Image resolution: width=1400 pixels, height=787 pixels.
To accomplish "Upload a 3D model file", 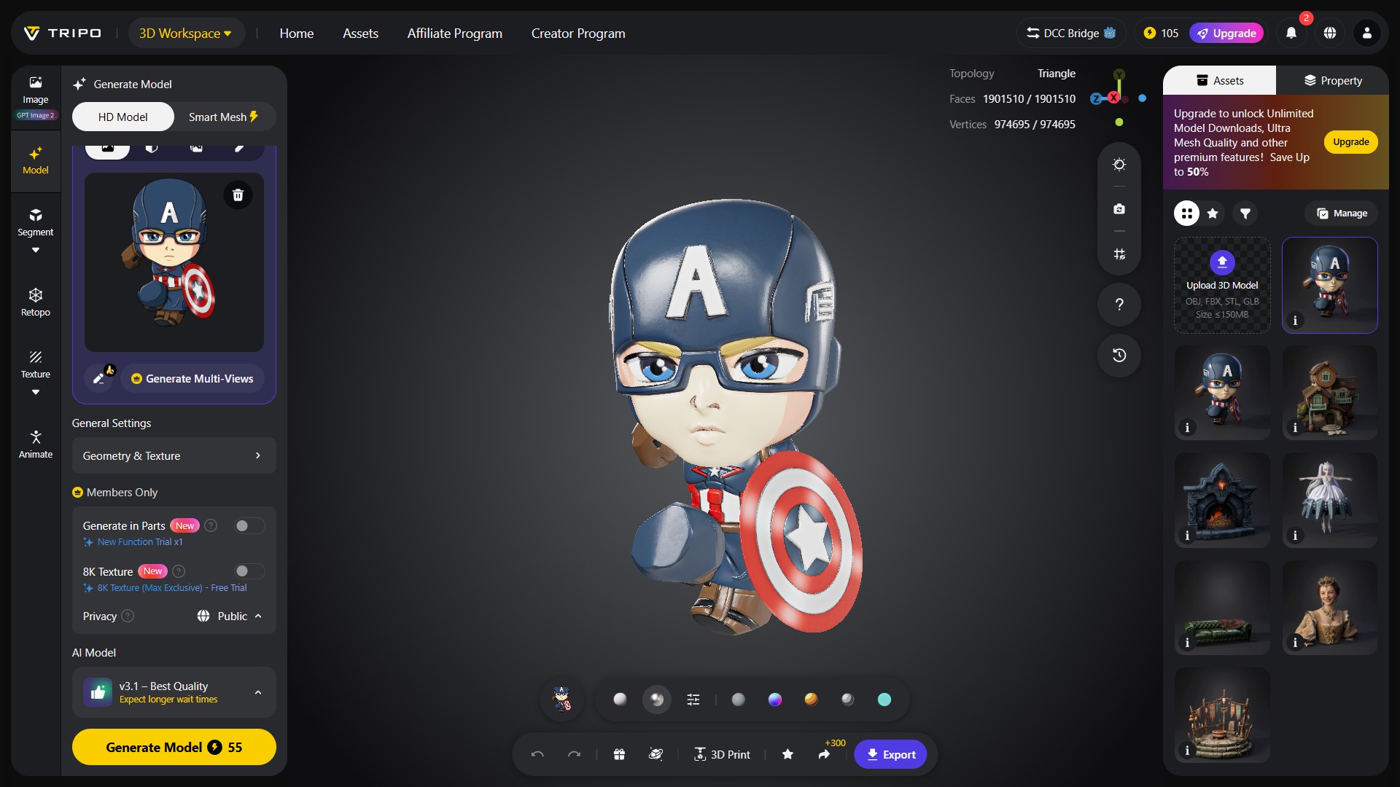I will pos(1222,285).
